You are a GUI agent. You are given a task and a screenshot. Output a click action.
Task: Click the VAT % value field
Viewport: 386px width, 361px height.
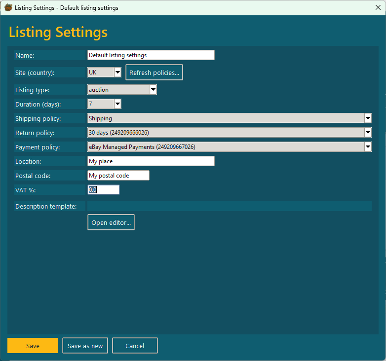(x=103, y=190)
